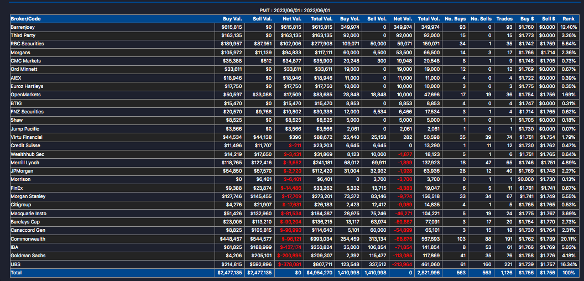Select the Morgan Stanley broker name
The width and height of the screenshot is (584, 281).
[28, 196]
